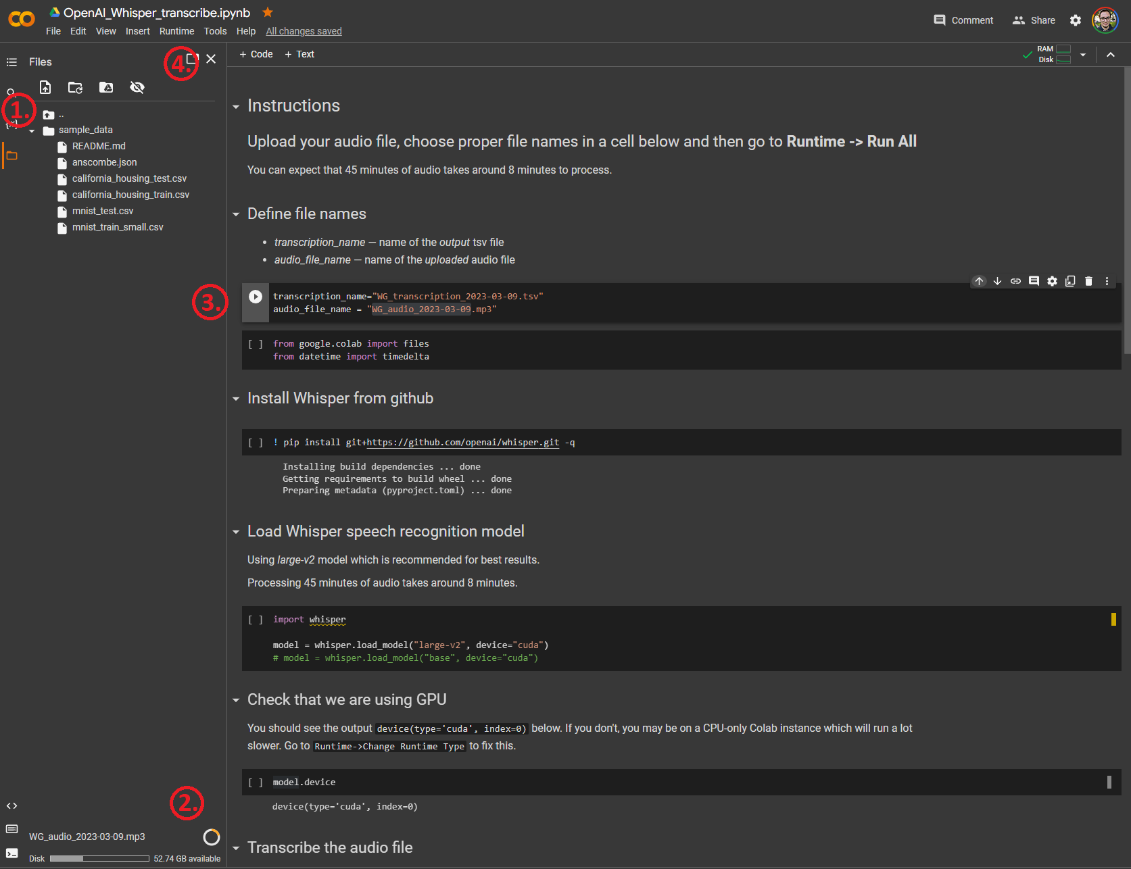
Task: Upload a file to session storage
Action: click(45, 87)
